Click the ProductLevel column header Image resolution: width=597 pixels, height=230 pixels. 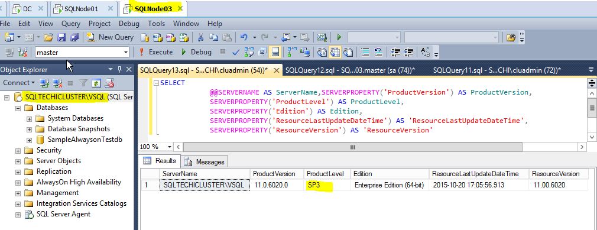326,174
